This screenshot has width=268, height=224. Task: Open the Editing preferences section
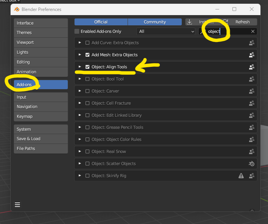tap(41, 62)
